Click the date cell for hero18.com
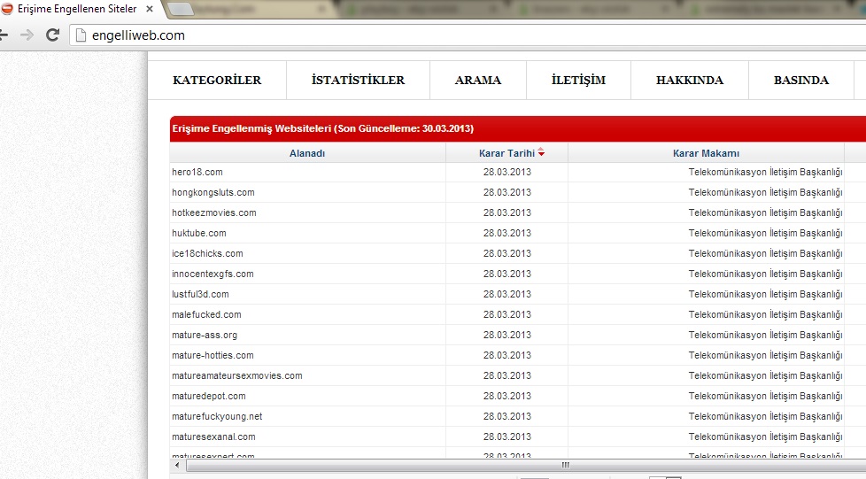The image size is (866, 479). click(x=507, y=173)
